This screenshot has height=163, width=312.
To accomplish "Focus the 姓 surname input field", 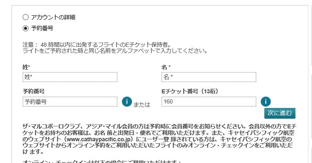I will (x=70, y=77).
